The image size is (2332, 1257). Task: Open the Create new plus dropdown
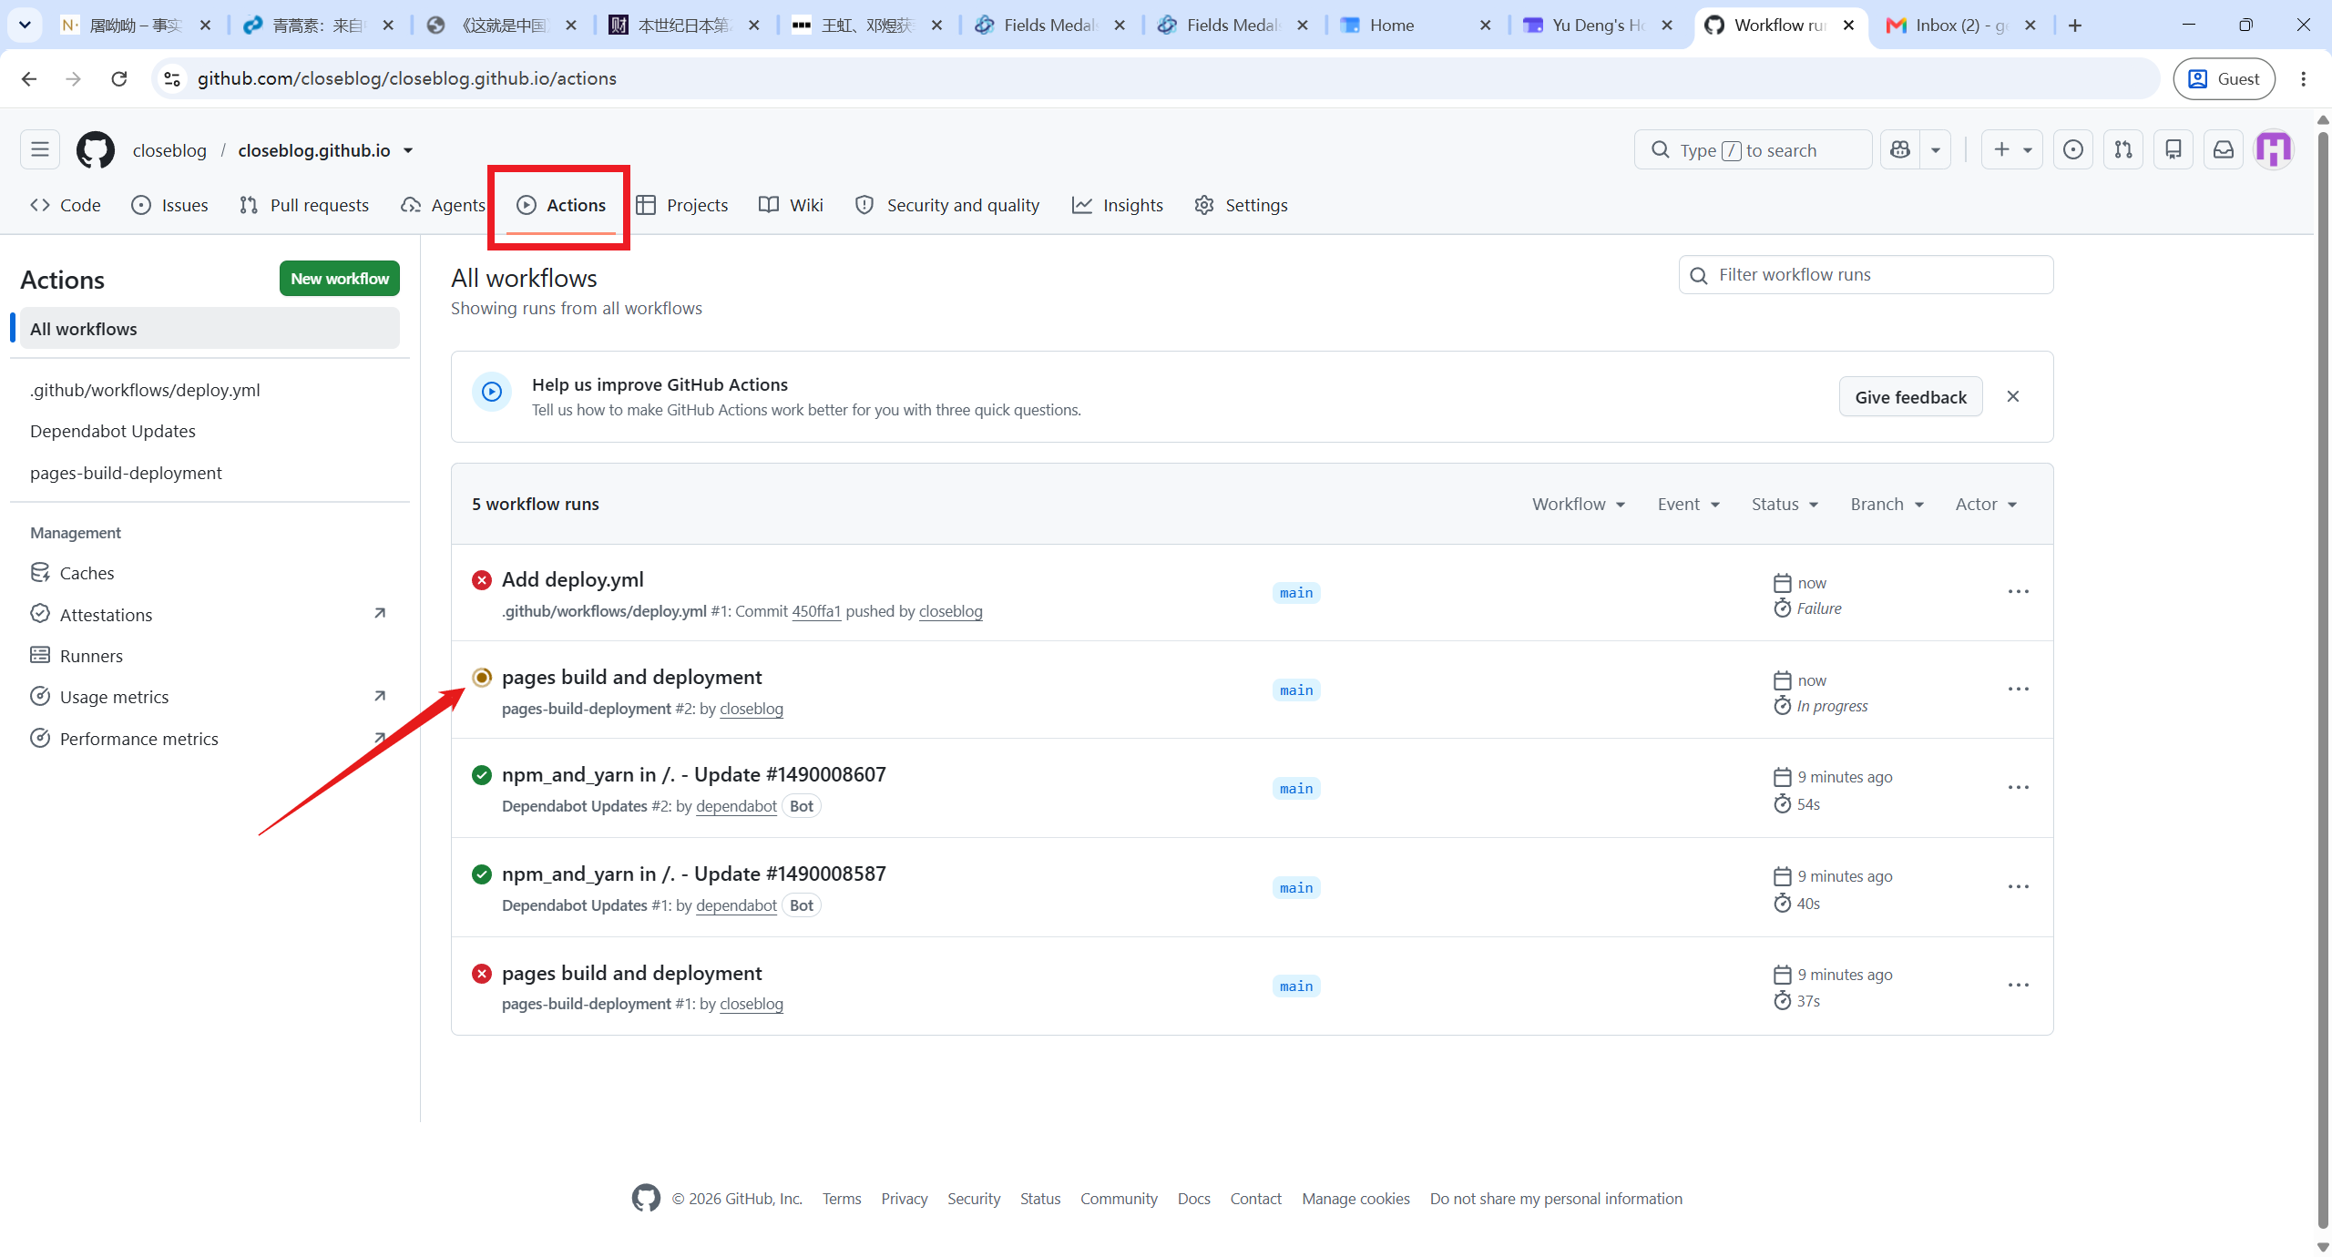(x=2012, y=149)
